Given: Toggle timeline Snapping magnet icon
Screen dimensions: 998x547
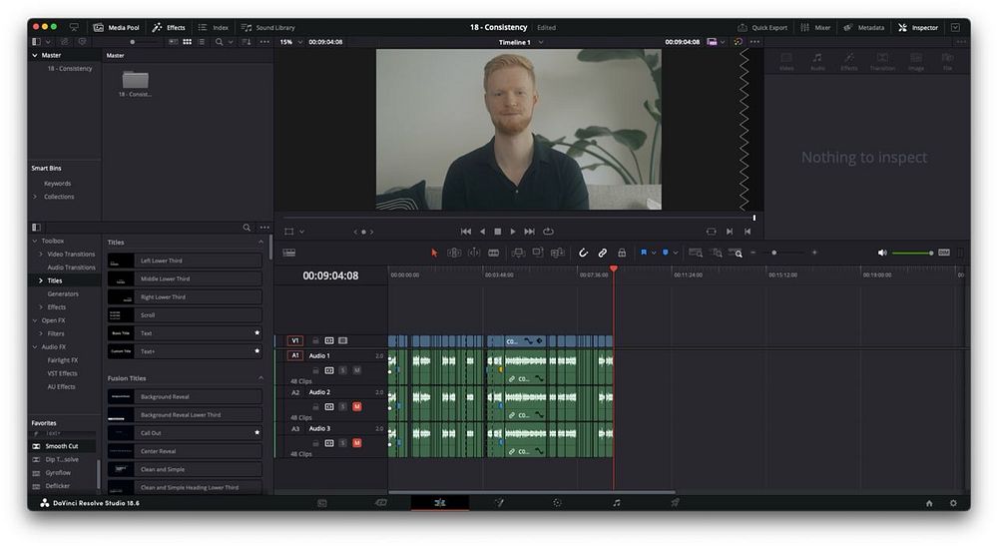Looking at the screenshot, I should [x=584, y=253].
